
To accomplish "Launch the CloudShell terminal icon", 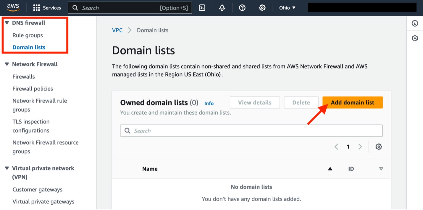I will coord(202,8).
